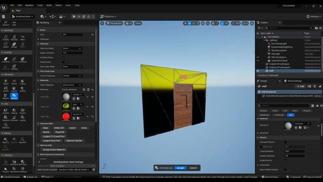Start Play in Editor

point(74,17)
